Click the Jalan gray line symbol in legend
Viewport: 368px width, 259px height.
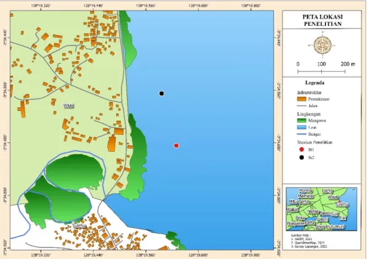301,105
